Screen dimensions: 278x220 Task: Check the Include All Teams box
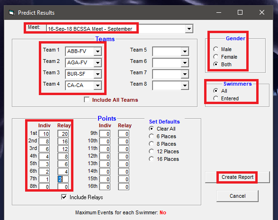pos(87,99)
